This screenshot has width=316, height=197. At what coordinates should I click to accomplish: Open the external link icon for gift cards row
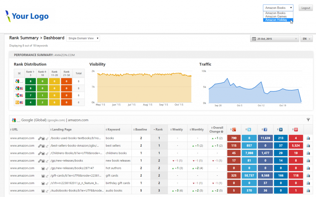click(47, 176)
